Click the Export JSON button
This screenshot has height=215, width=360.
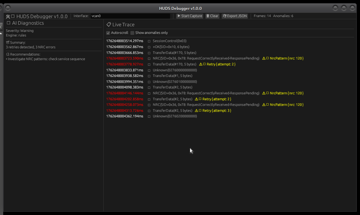coord(234,16)
